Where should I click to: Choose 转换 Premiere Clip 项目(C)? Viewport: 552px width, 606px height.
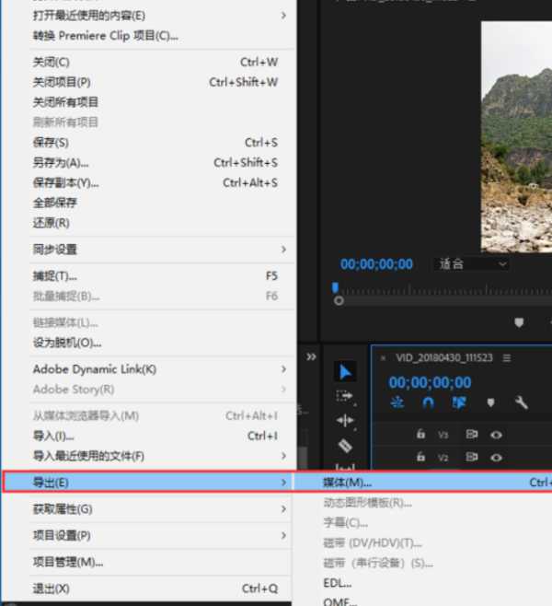tap(161, 36)
